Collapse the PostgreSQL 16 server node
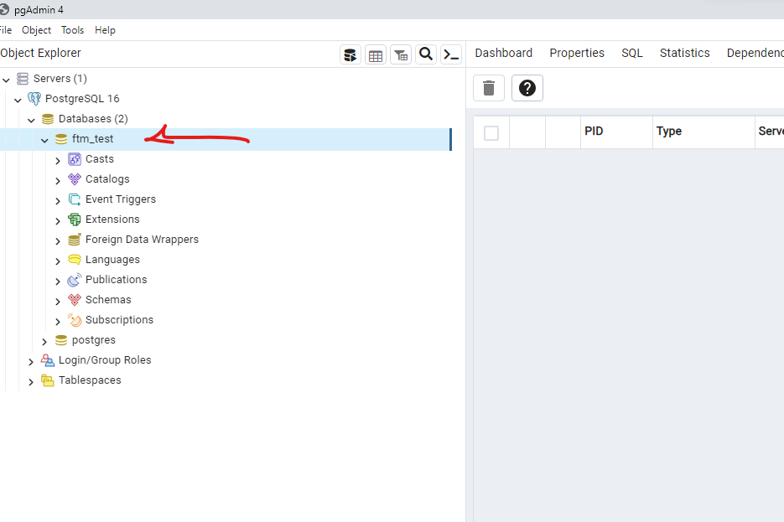The height and width of the screenshot is (522, 784). coord(18,100)
